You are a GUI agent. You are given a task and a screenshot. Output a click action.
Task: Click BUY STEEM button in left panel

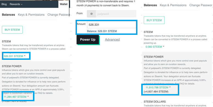12,30
